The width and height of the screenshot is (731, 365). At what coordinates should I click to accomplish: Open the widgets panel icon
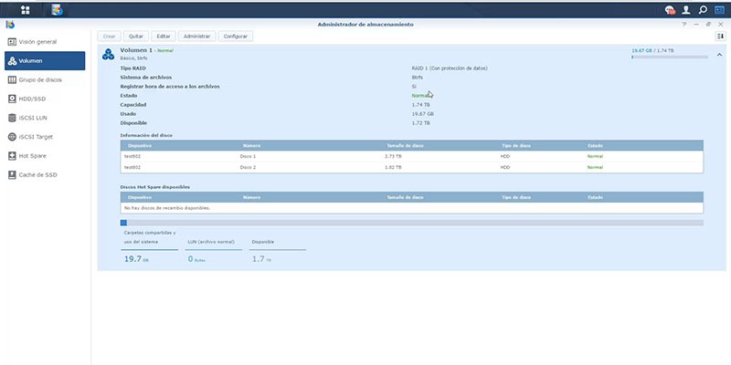click(x=719, y=10)
